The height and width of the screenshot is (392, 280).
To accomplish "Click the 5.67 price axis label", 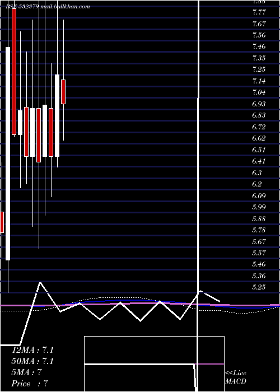I will (x=259, y=242).
